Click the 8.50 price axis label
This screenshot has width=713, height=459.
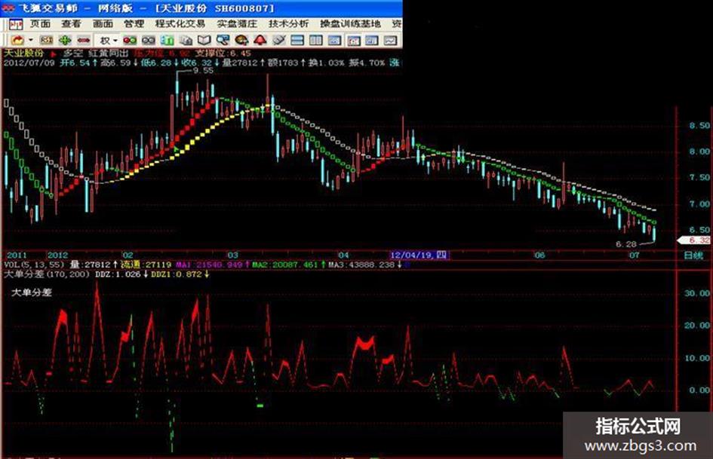699,125
